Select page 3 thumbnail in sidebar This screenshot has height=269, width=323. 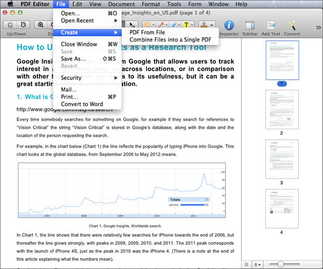click(x=282, y=159)
